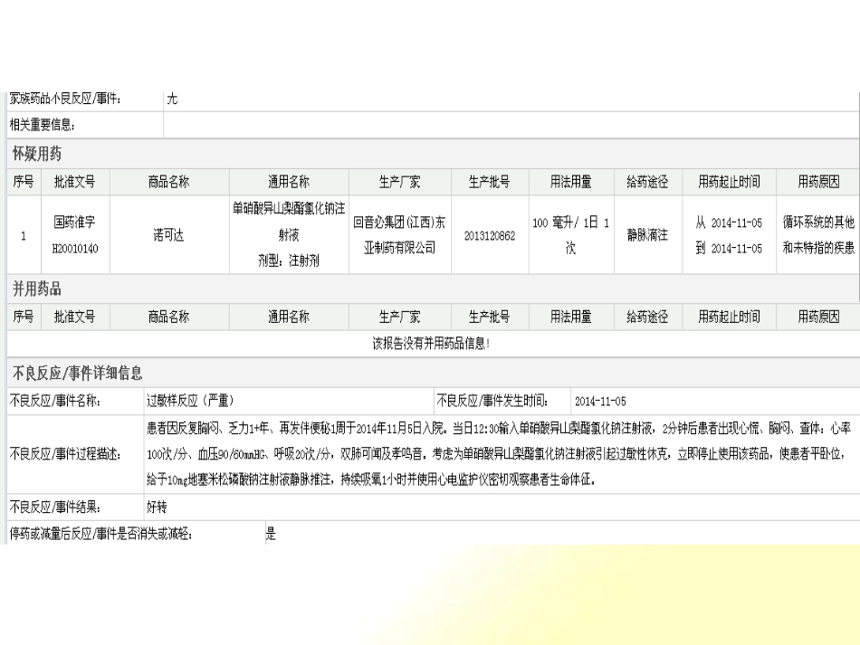Click reaction result value 好转
860x645 pixels.
tap(157, 507)
